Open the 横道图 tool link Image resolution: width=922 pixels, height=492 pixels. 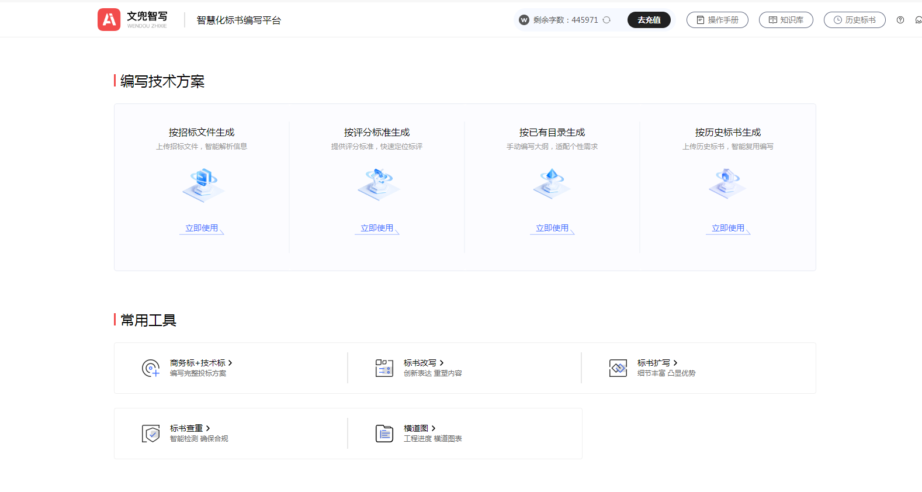click(420, 428)
